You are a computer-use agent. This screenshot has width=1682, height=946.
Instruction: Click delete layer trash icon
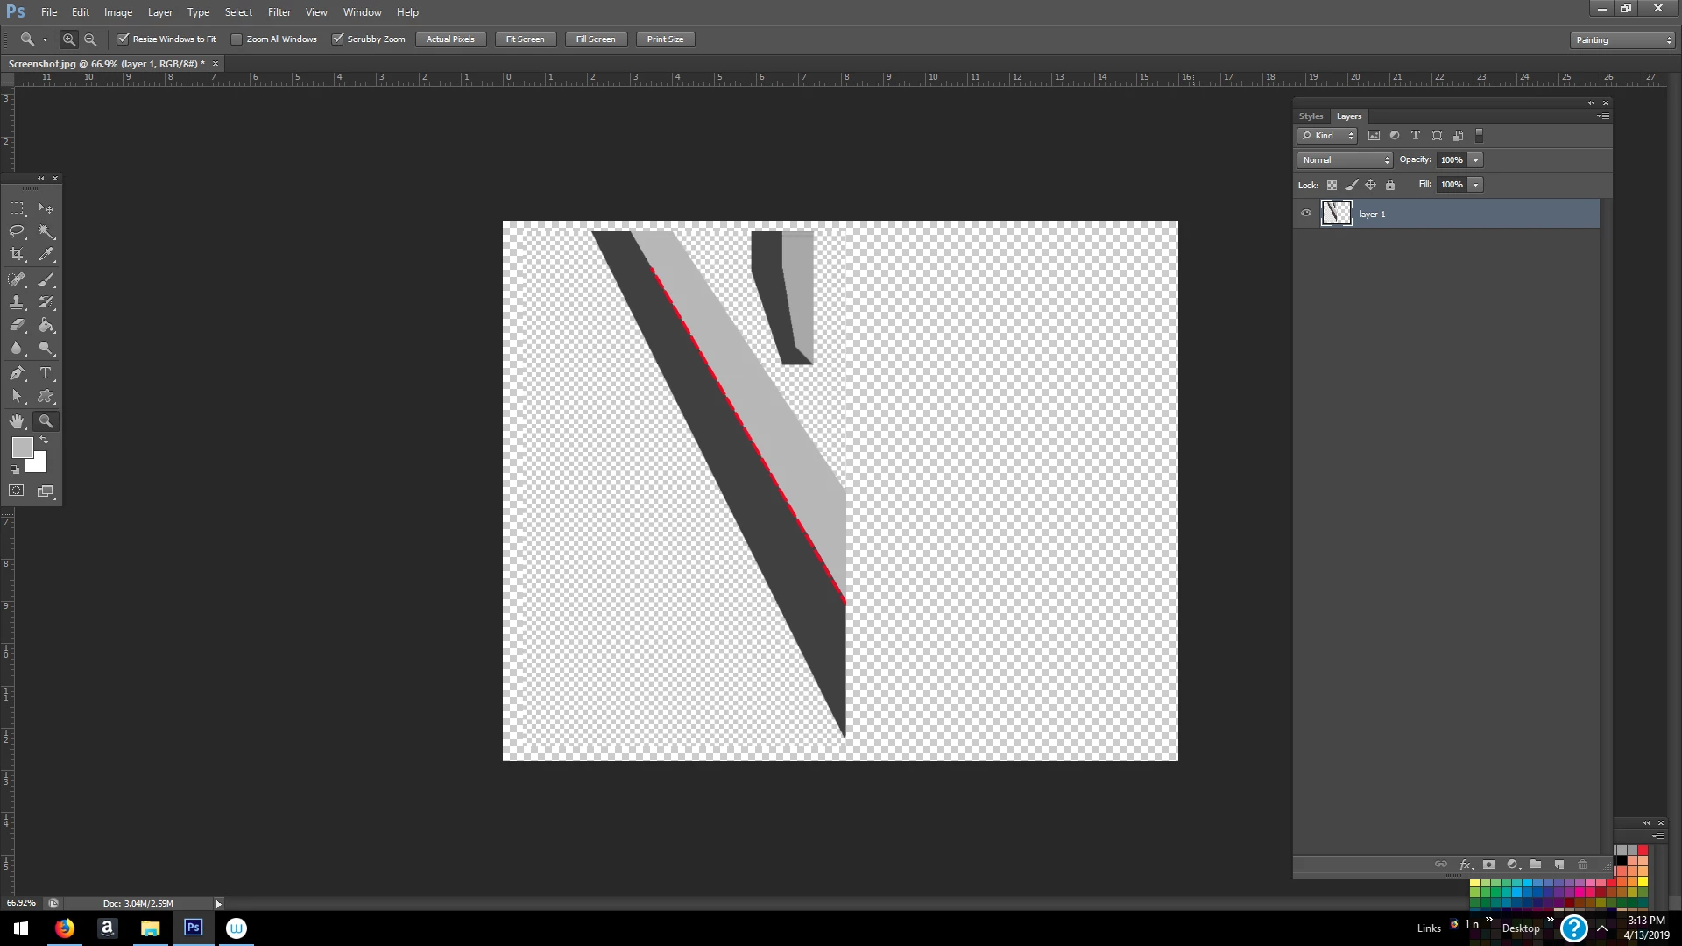pos(1582,865)
